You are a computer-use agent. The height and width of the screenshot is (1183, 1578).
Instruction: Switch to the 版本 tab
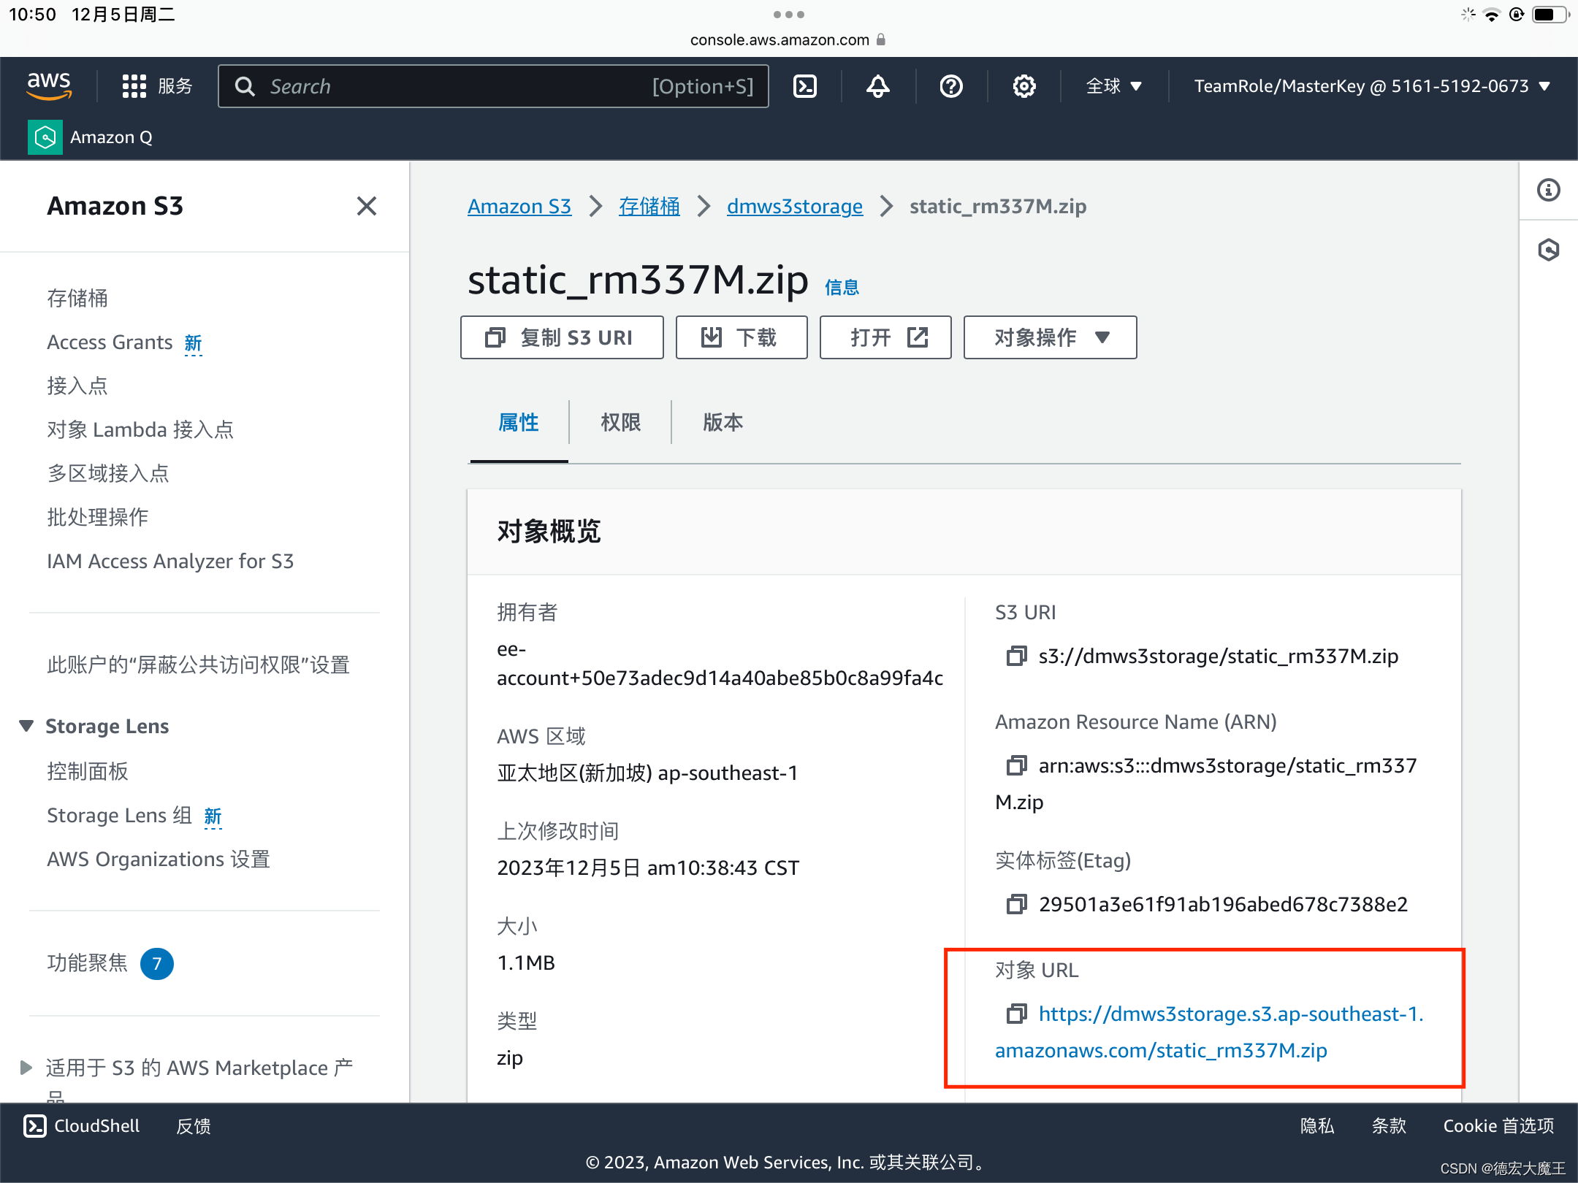(x=723, y=422)
